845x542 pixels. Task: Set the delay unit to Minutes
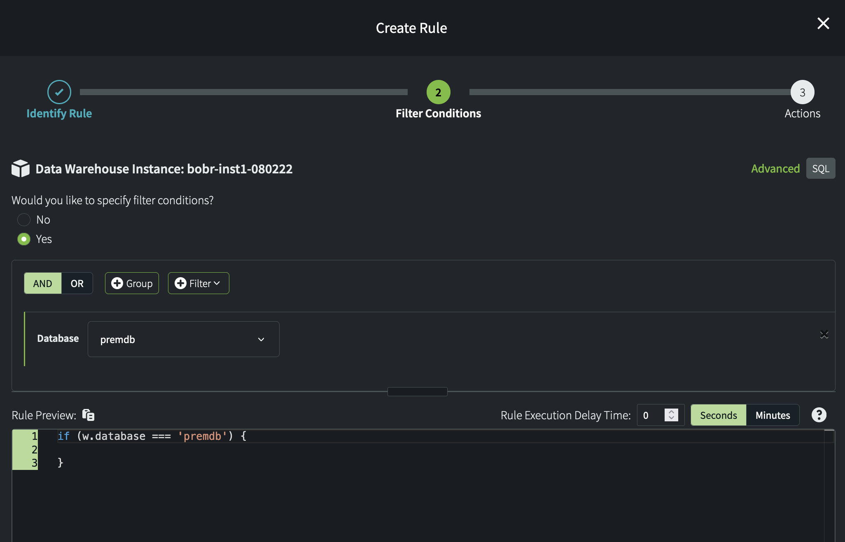click(773, 415)
